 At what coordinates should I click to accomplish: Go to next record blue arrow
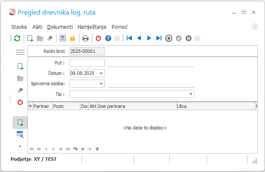click(x=149, y=38)
